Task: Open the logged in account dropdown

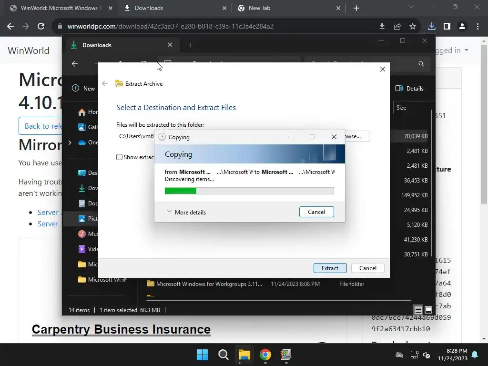Action: pos(451,50)
